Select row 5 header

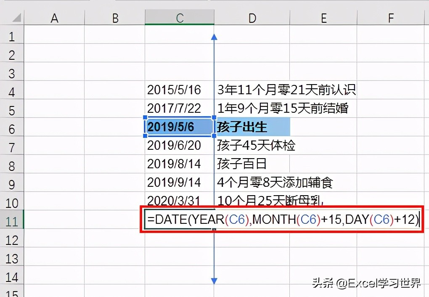click(x=12, y=109)
